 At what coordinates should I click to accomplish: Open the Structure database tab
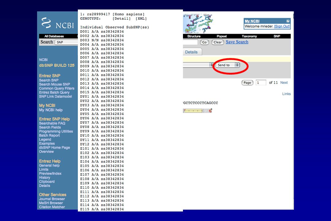click(x=194, y=36)
